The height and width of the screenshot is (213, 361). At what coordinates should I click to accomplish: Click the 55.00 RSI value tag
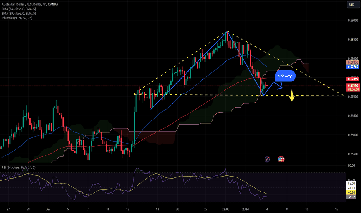[x=351, y=184]
